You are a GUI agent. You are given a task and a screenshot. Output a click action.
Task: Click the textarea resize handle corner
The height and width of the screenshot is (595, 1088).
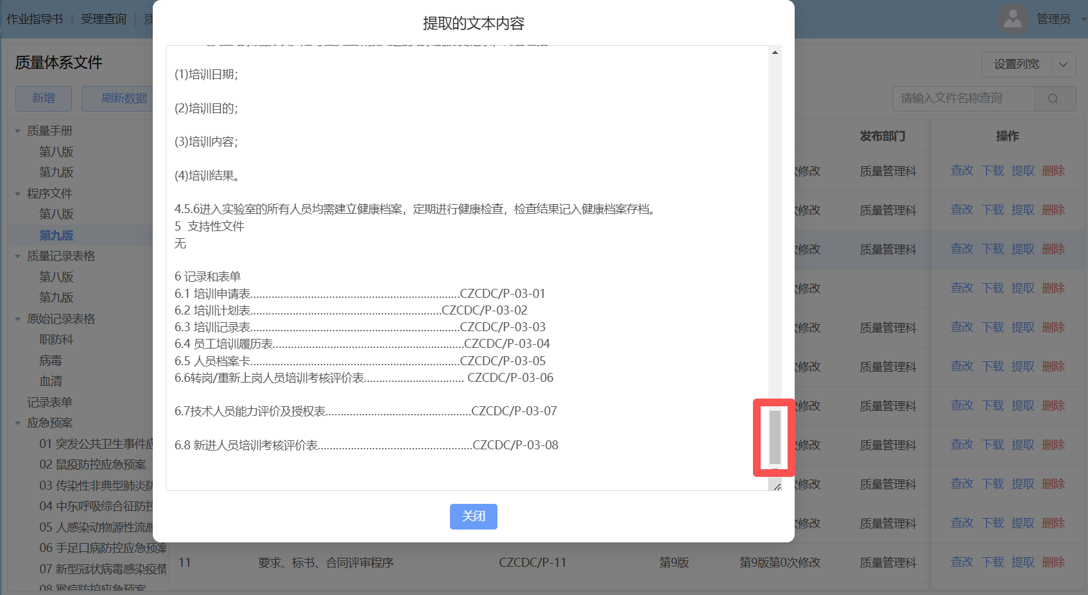777,487
